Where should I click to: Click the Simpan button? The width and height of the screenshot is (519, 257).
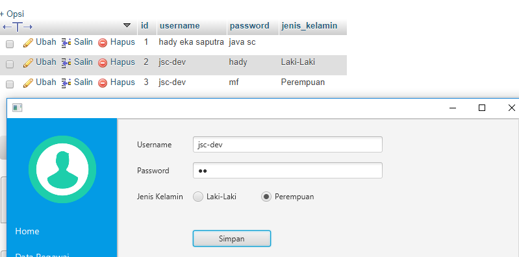click(232, 238)
